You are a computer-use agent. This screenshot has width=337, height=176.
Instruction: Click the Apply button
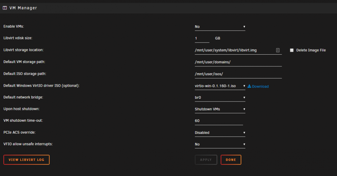click(x=206, y=160)
